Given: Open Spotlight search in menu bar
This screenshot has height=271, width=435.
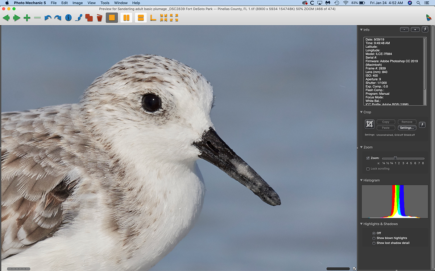Looking at the screenshot, I should [419, 3].
